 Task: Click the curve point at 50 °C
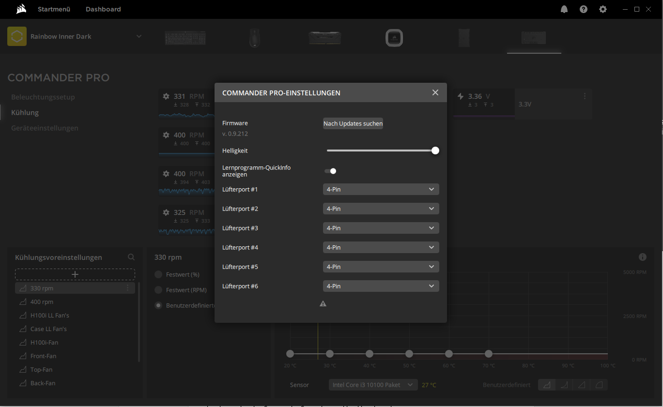(x=409, y=354)
